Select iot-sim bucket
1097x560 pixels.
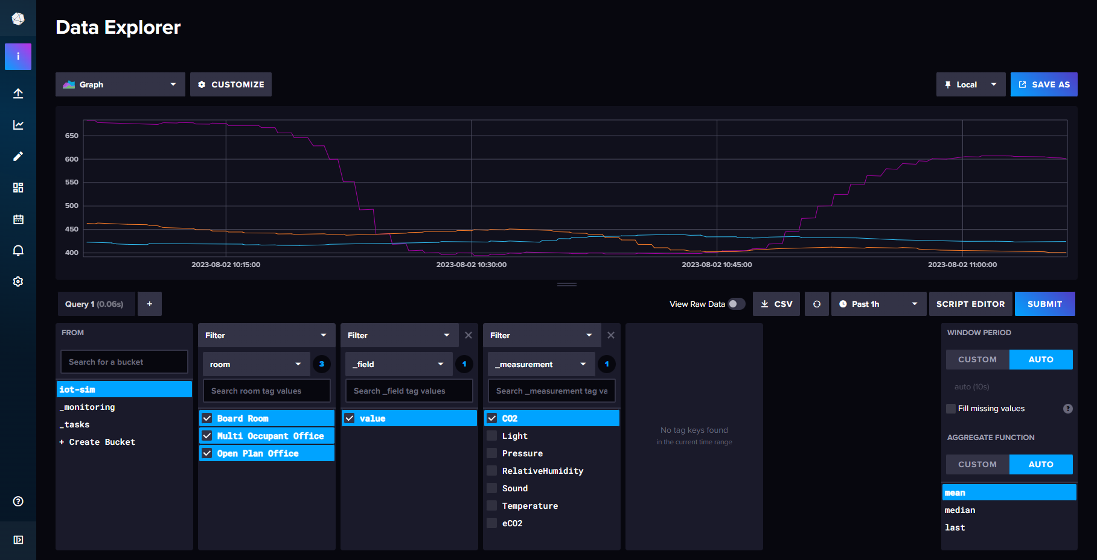pyautogui.click(x=124, y=389)
